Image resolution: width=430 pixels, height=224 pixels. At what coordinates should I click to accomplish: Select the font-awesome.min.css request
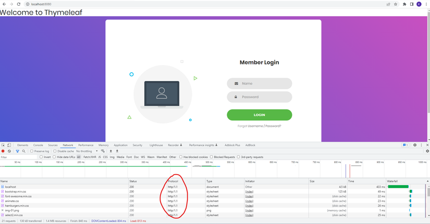213,196
